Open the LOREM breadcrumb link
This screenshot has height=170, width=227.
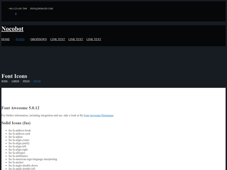tap(15, 81)
